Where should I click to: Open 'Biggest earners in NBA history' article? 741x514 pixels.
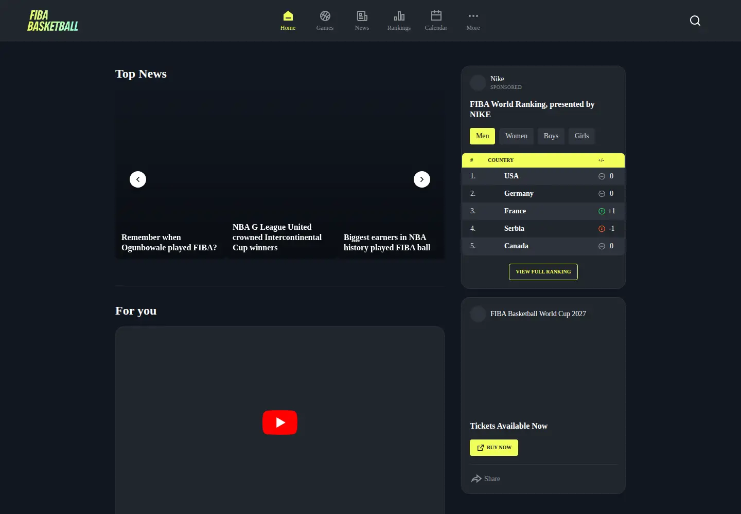tap(387, 243)
